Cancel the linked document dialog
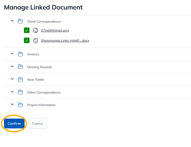191x147 pixels. coord(37,123)
